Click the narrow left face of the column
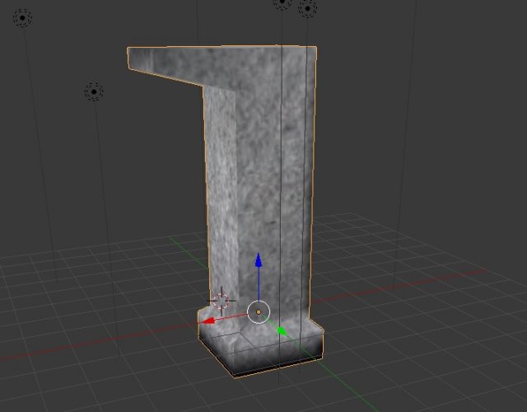Viewport: 527px width, 412px height. [x=217, y=190]
